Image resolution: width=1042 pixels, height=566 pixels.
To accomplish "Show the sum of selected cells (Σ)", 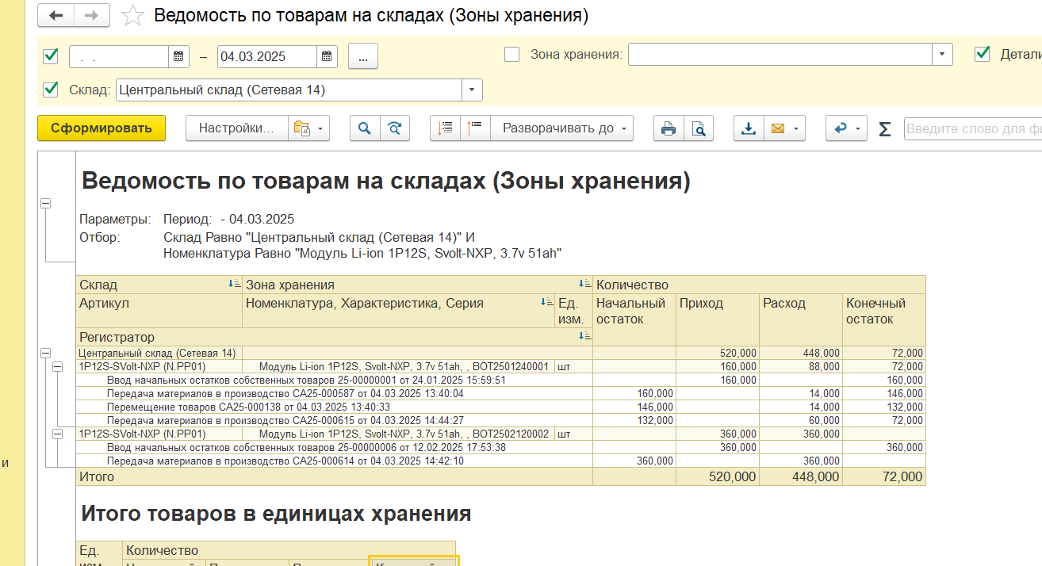I will click(885, 128).
